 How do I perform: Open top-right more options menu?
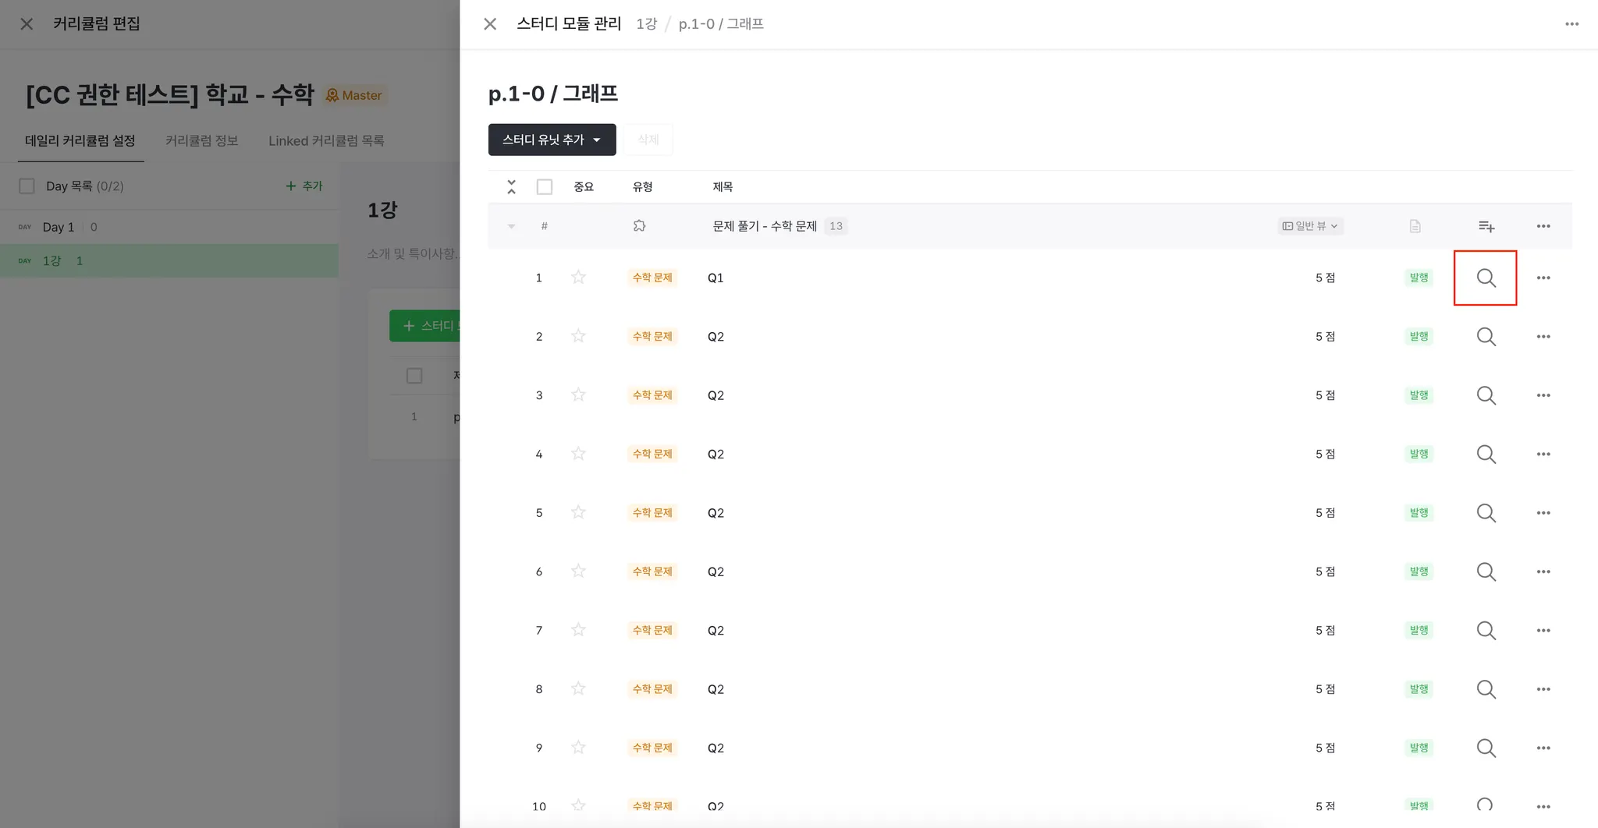point(1571,24)
